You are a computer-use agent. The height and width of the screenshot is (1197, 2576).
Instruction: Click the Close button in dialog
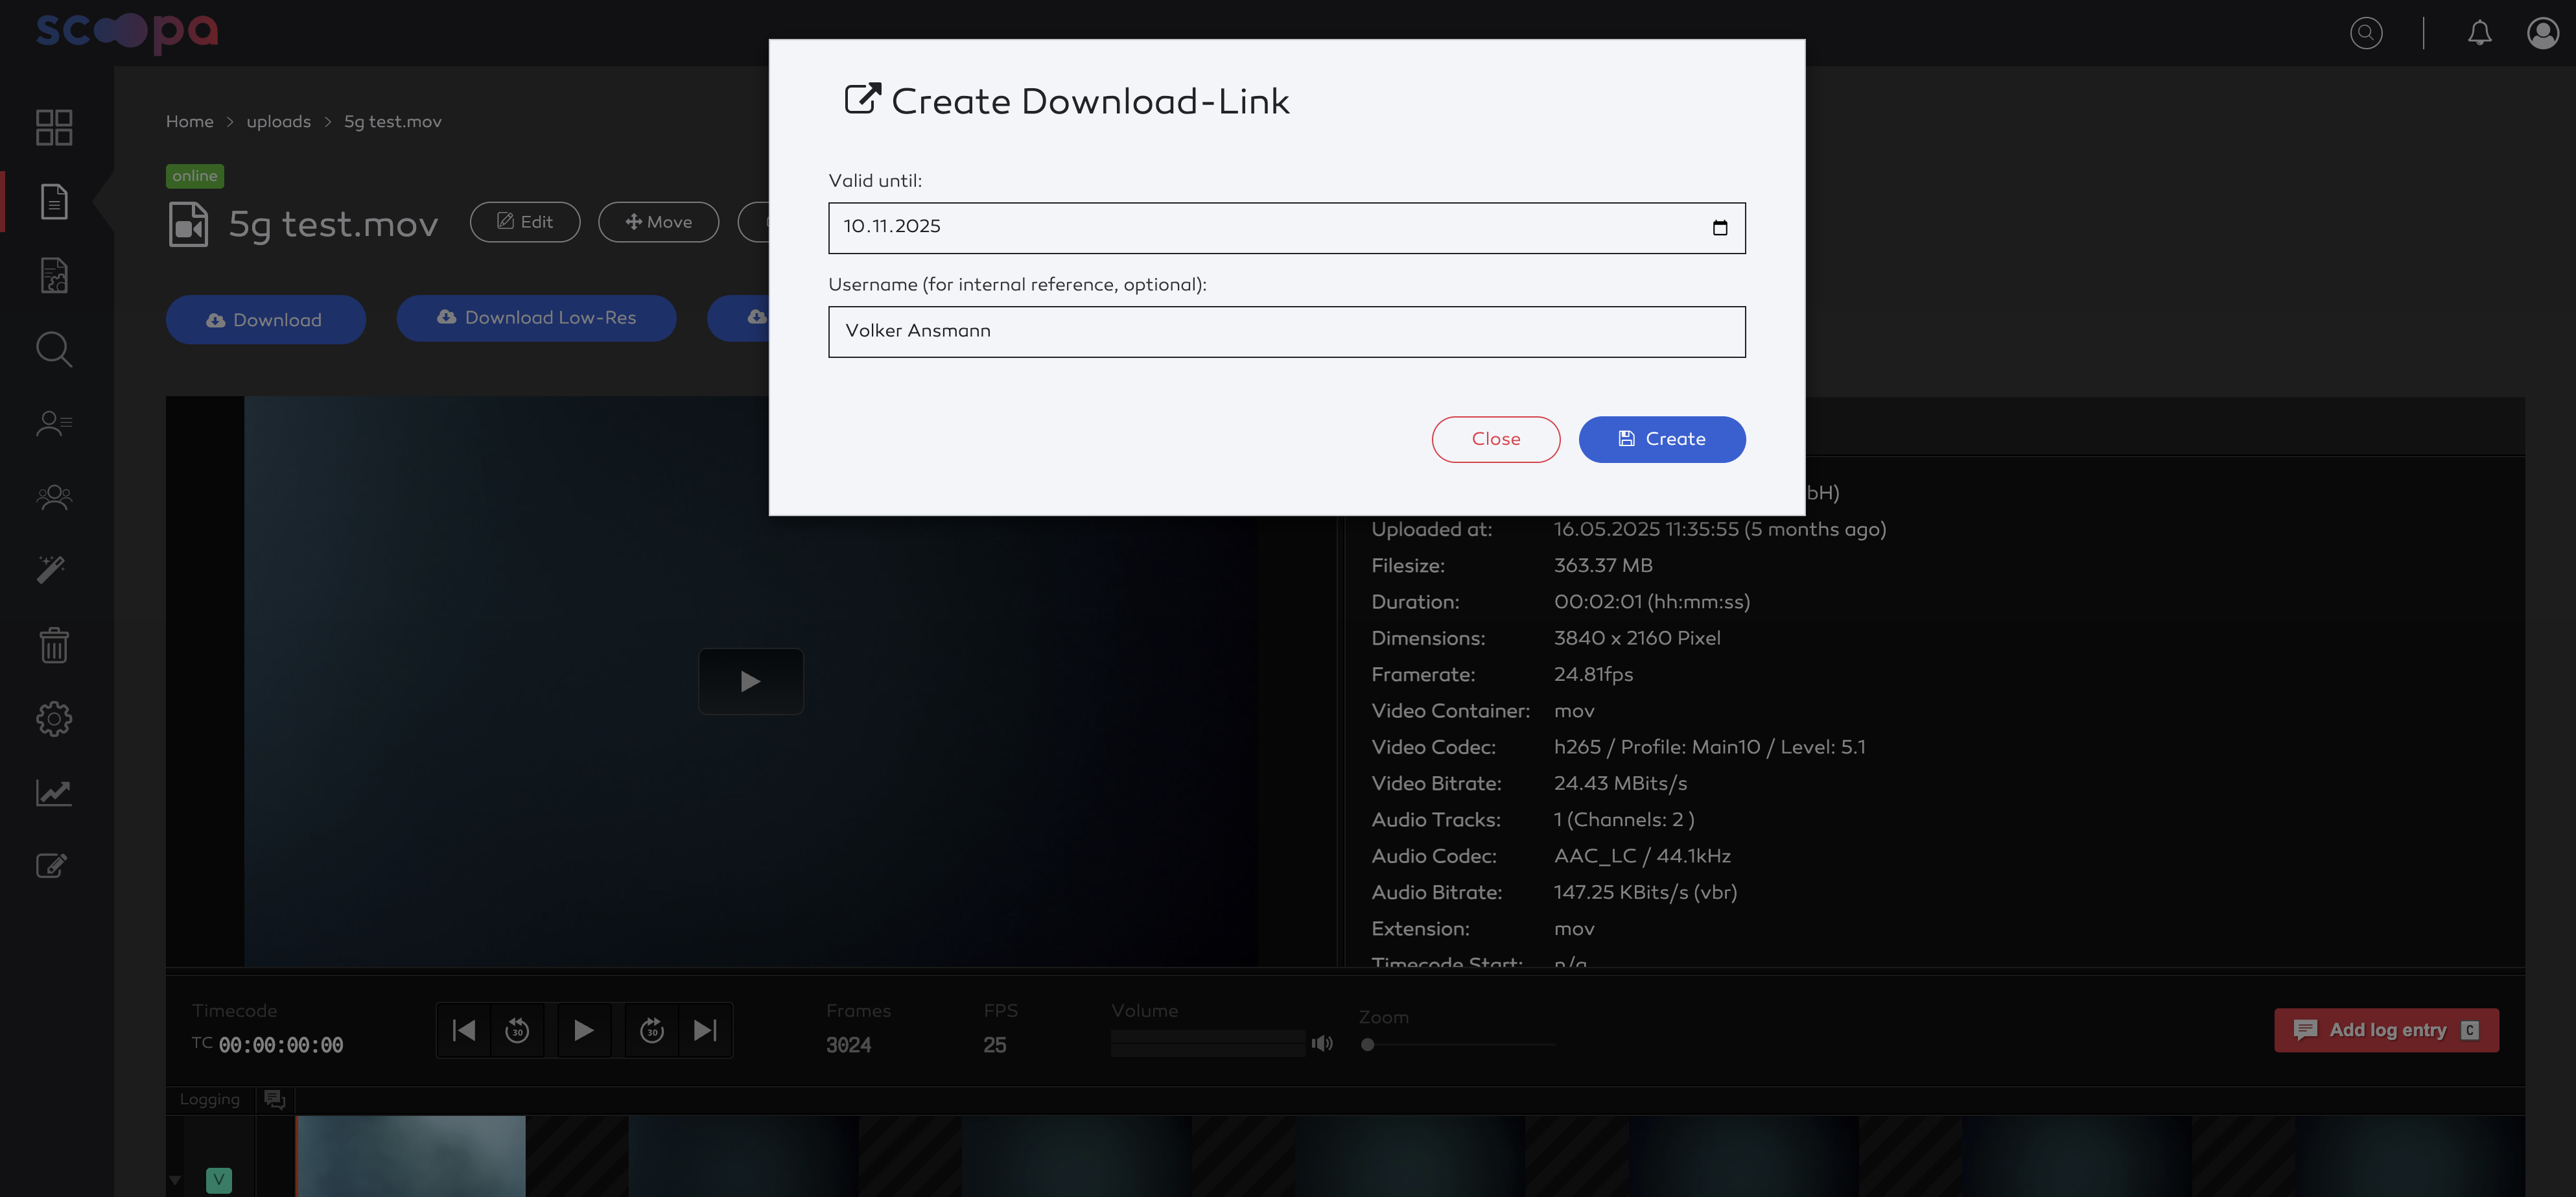(1496, 439)
